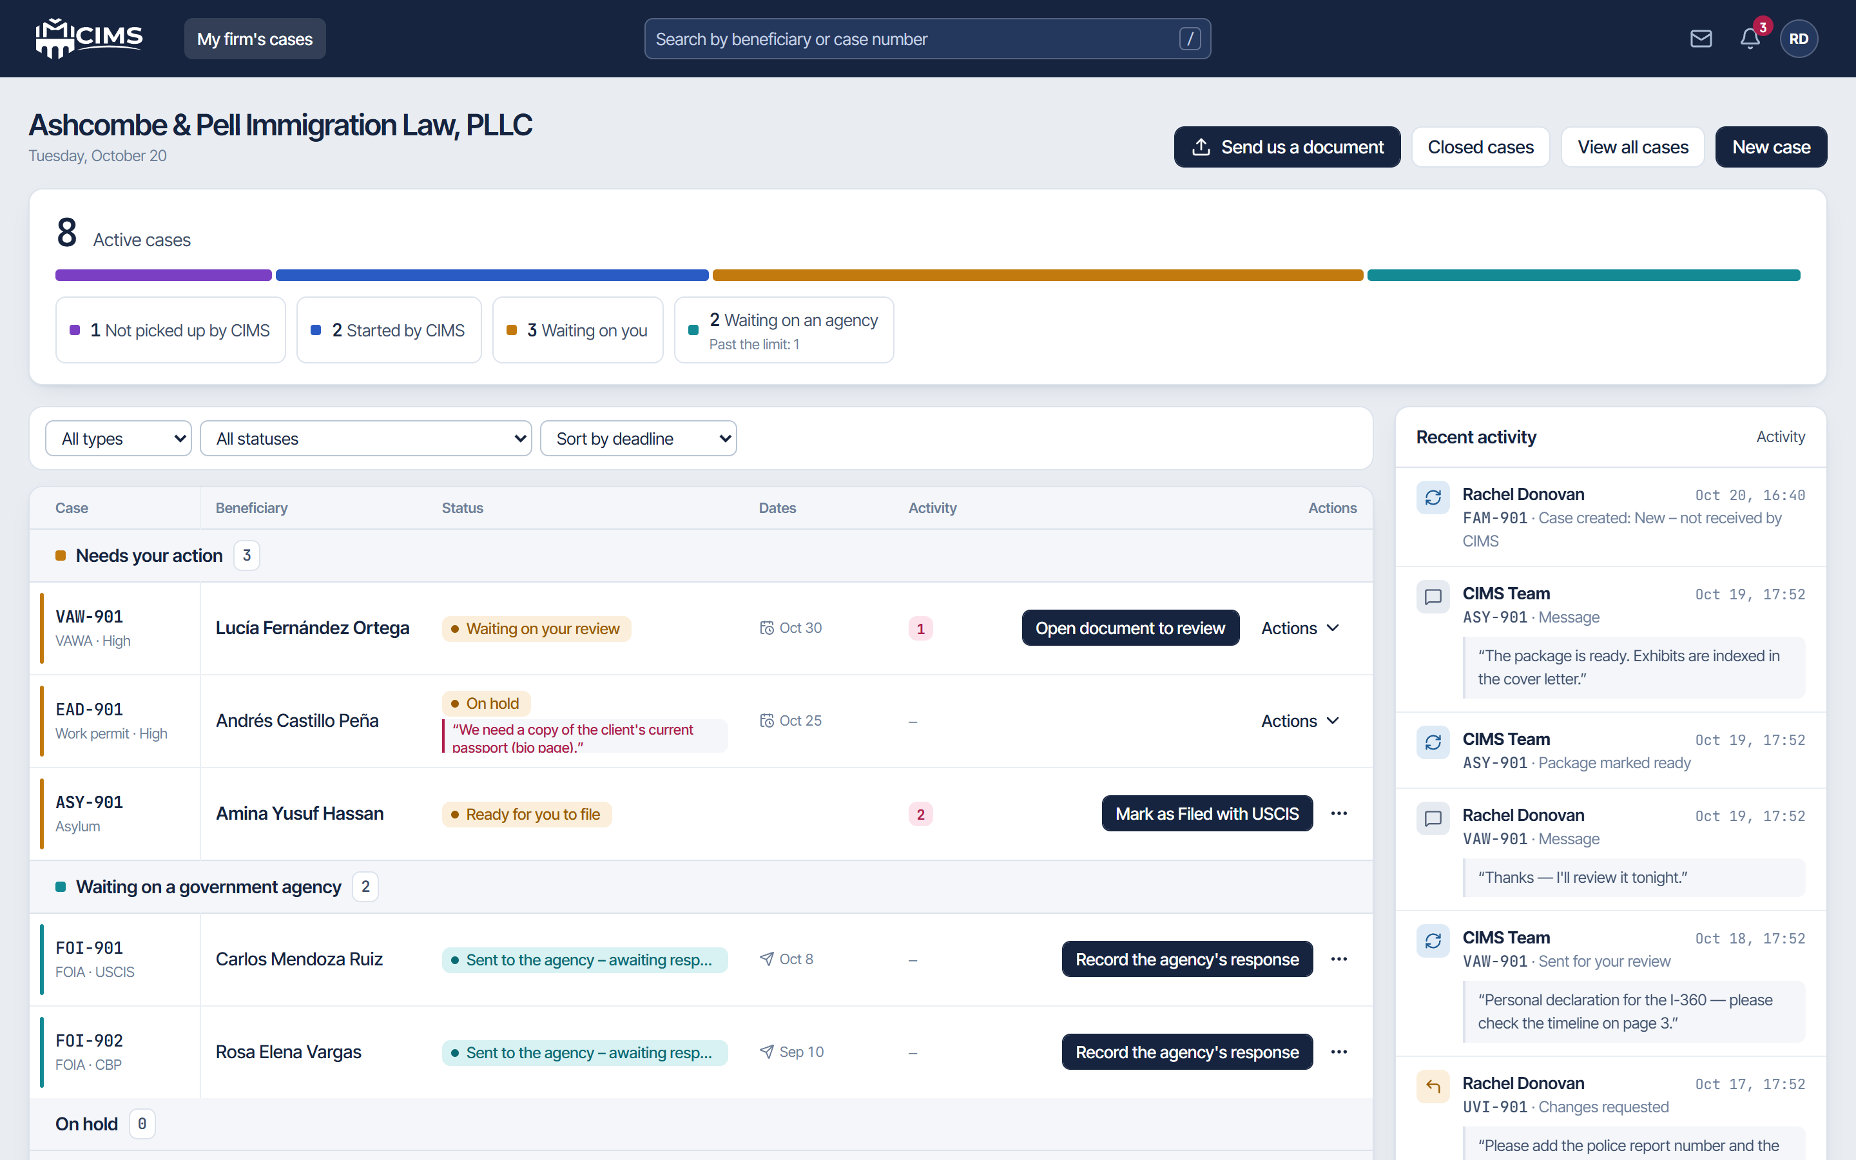The height and width of the screenshot is (1160, 1856).
Task: Select My firm's cases tab
Action: pos(255,39)
